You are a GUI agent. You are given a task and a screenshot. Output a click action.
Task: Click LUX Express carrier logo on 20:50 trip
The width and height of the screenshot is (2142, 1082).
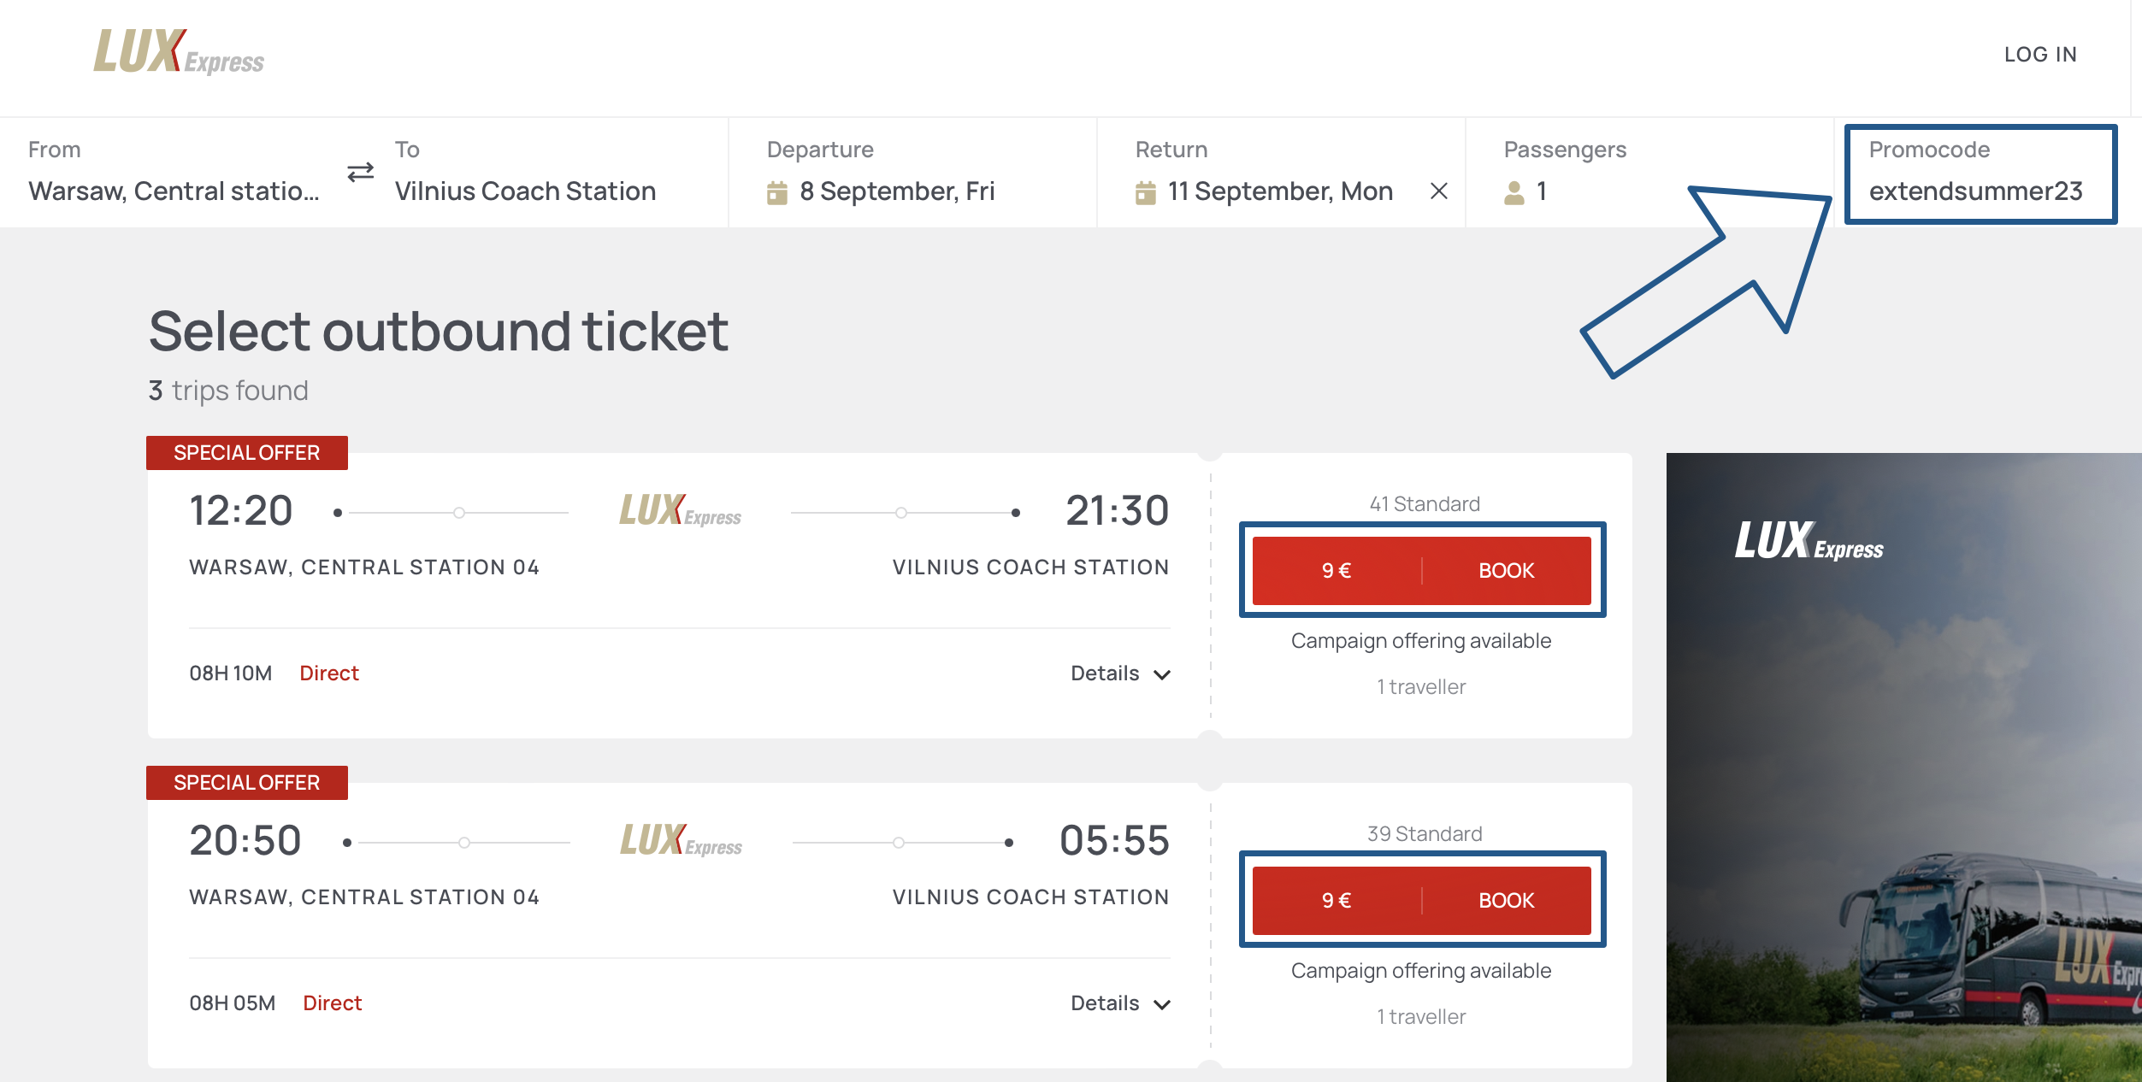681,841
